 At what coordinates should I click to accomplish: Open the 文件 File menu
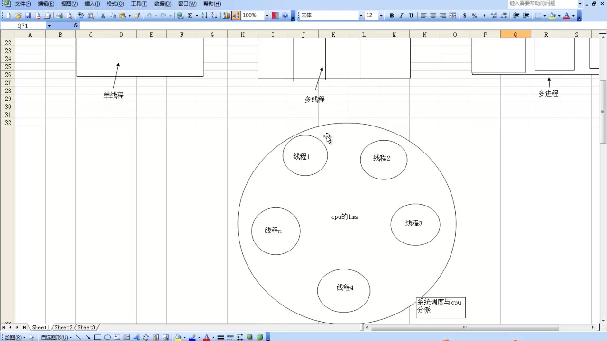pyautogui.click(x=23, y=4)
